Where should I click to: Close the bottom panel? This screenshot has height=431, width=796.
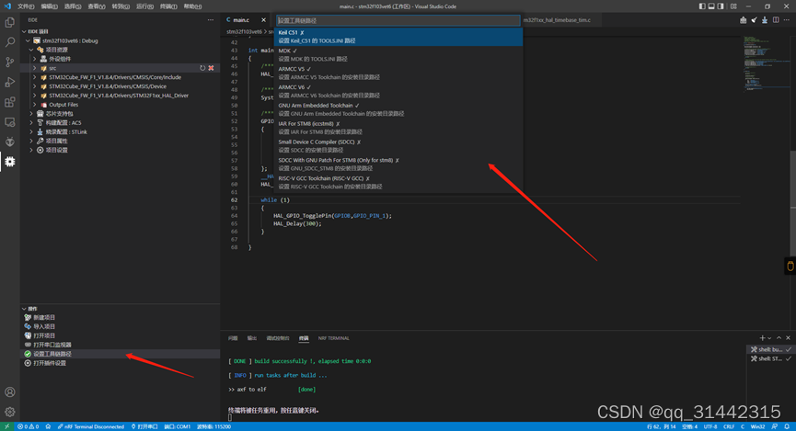coord(788,338)
